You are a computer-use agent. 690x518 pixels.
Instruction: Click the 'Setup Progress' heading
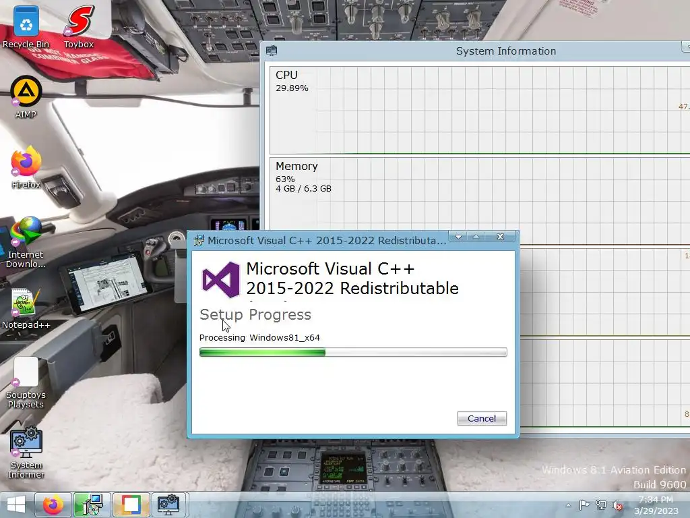tap(255, 314)
